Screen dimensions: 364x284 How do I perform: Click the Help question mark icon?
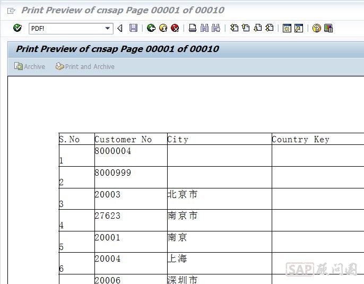click(317, 28)
